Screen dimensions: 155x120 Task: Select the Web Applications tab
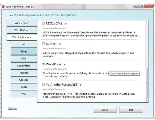[22, 37]
